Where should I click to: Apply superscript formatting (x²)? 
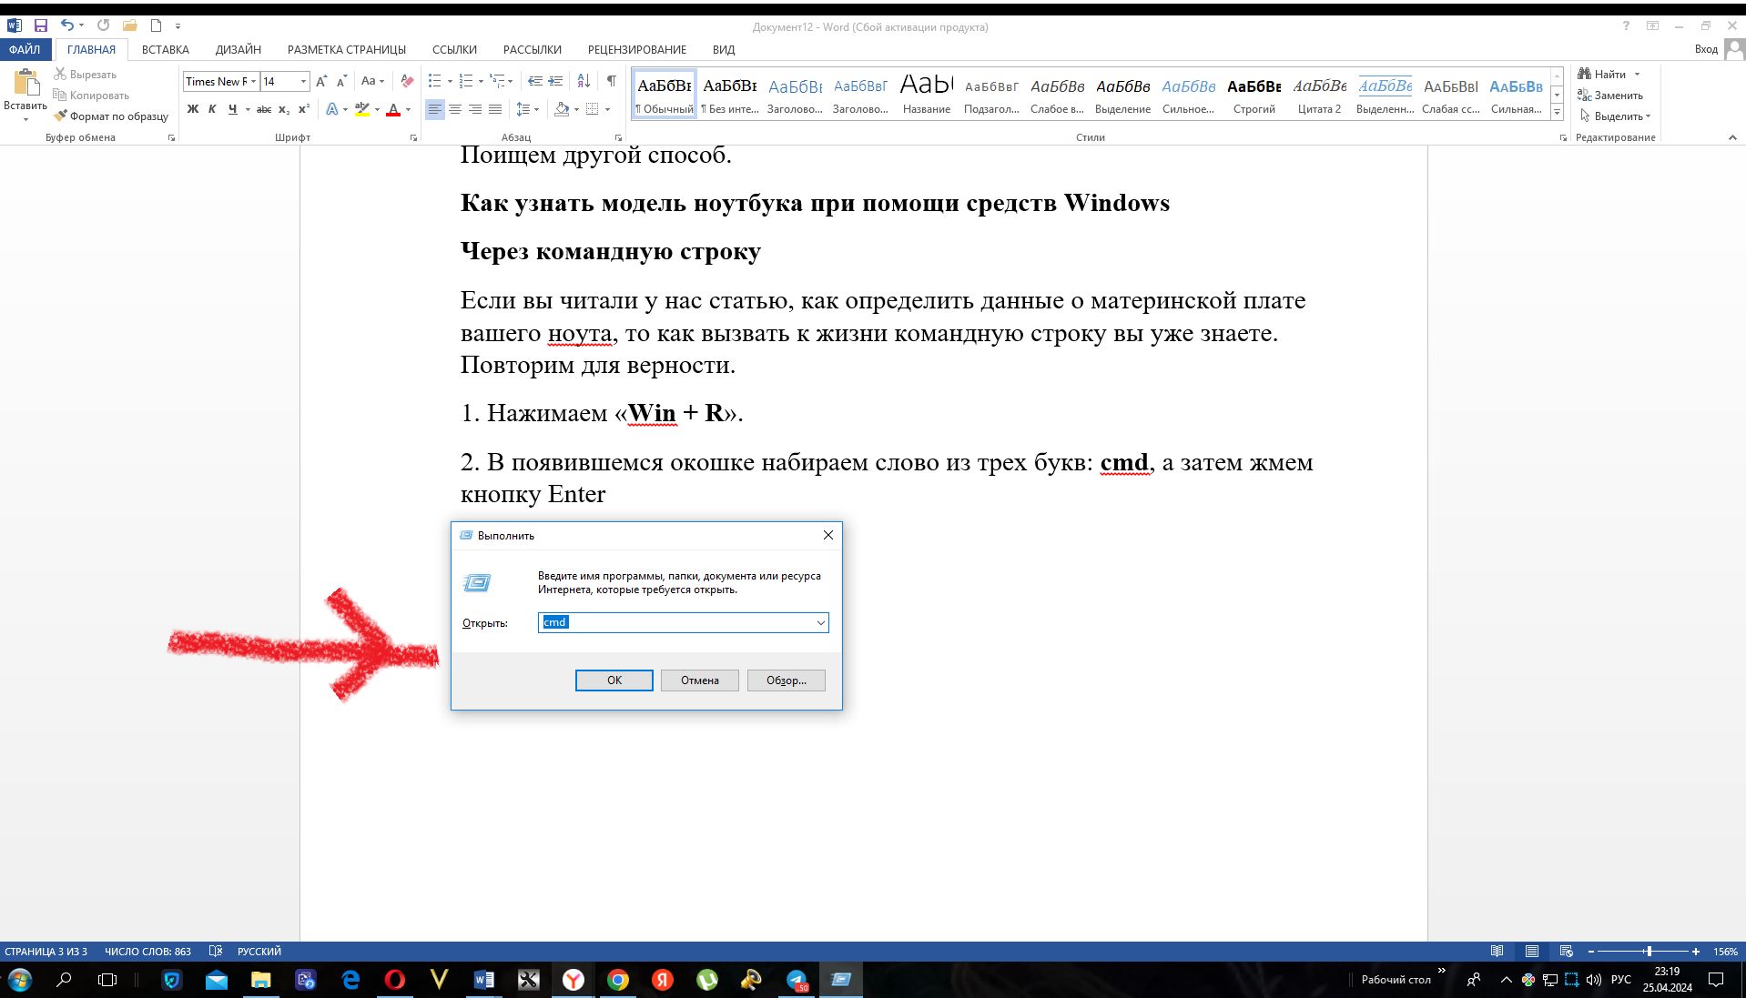point(304,109)
